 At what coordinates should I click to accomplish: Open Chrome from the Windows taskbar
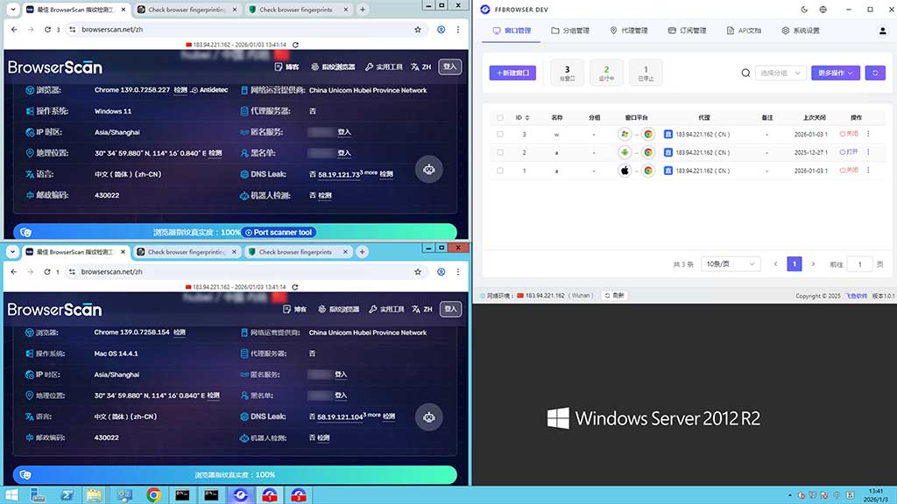153,495
